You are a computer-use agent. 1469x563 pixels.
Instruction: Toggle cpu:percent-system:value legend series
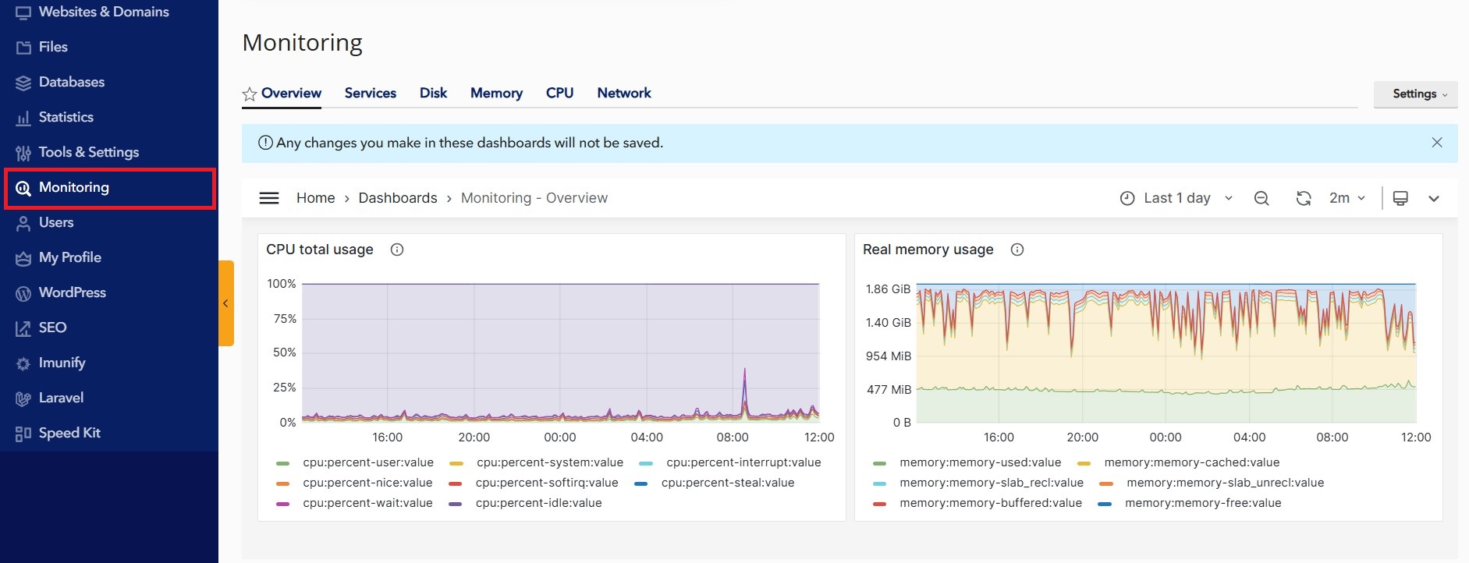pyautogui.click(x=550, y=462)
